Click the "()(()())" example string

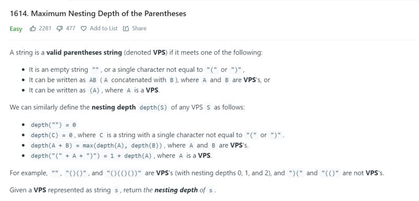tap(124, 173)
